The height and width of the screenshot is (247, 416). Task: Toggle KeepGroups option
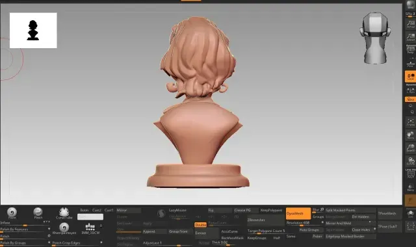(x=257, y=238)
